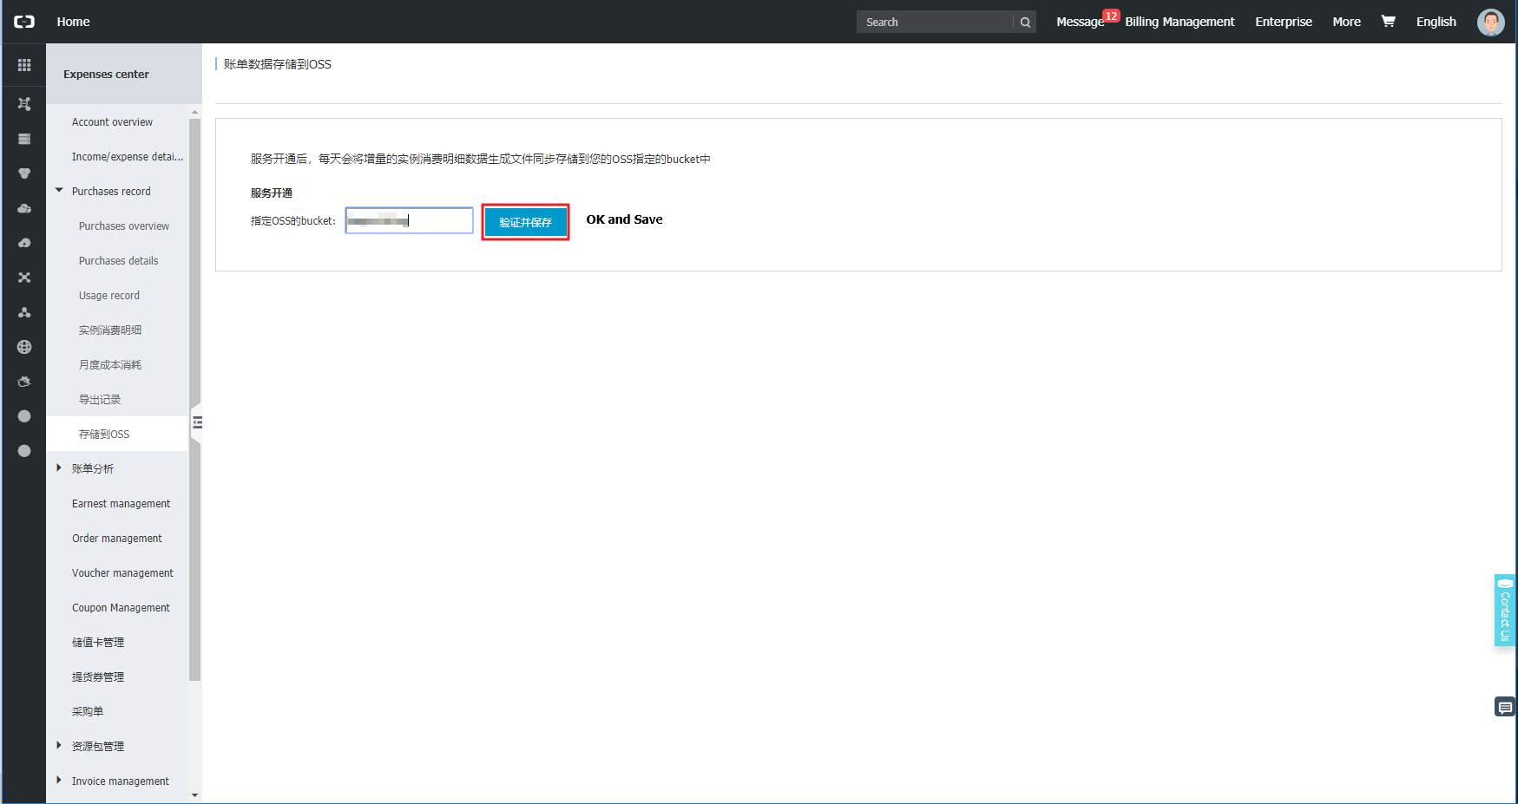Image resolution: width=1518 pixels, height=804 pixels.
Task: Collapse the Purchases record tree section
Action: point(59,191)
